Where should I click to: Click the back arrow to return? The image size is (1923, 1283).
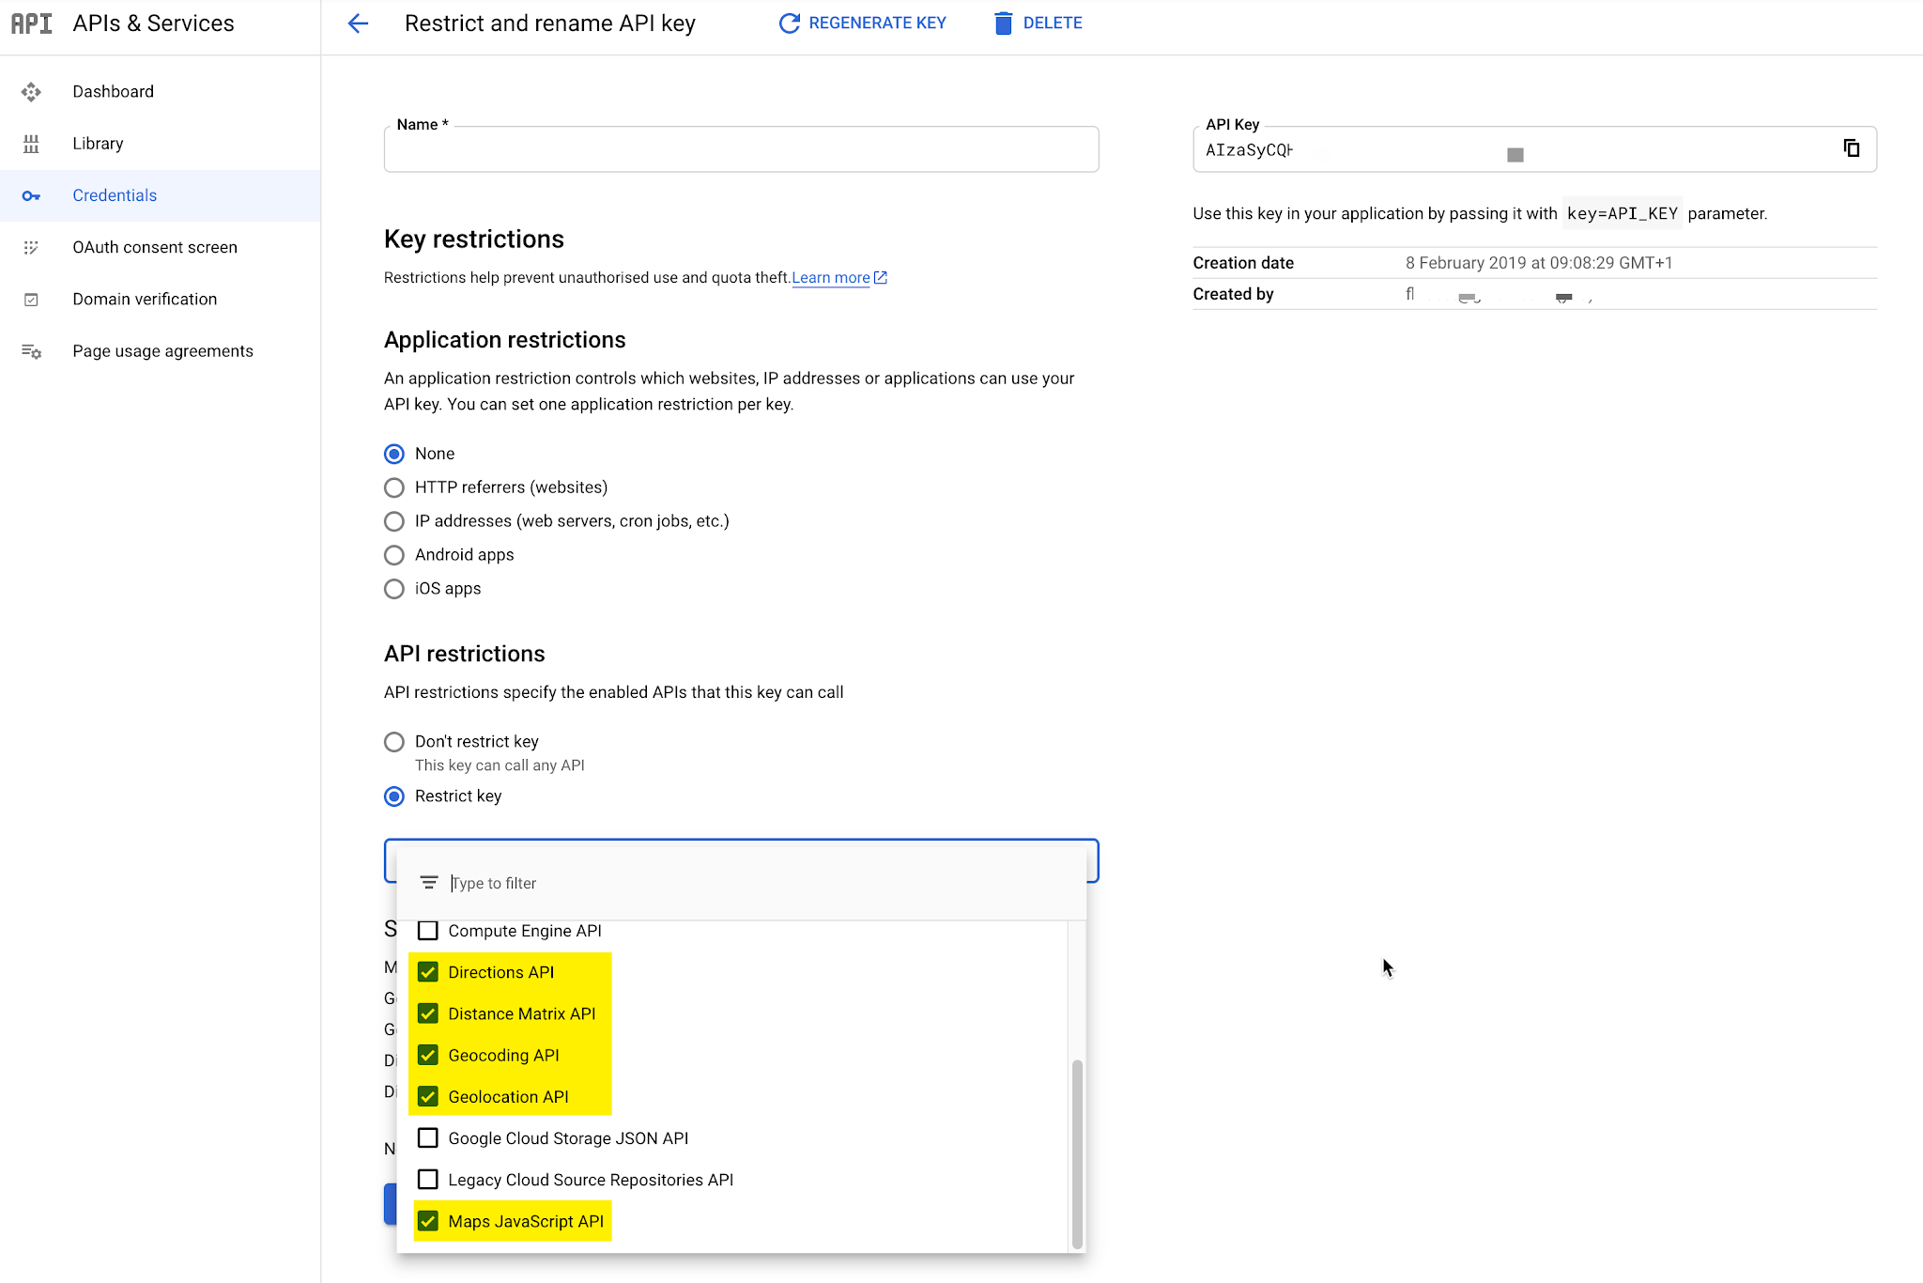pos(358,23)
